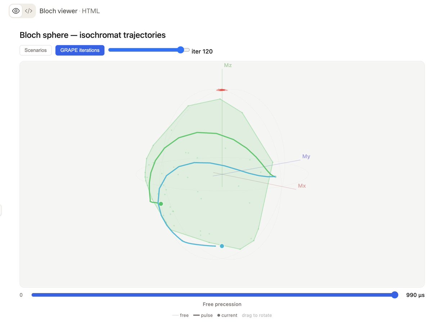The image size is (432, 330).
Task: Click the My axis label
Action: [306, 157]
